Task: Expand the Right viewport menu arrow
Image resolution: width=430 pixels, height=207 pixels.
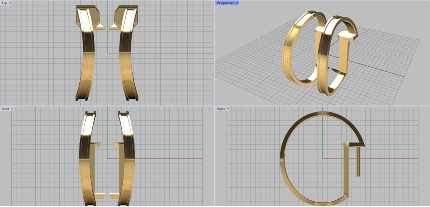Action: [228, 109]
